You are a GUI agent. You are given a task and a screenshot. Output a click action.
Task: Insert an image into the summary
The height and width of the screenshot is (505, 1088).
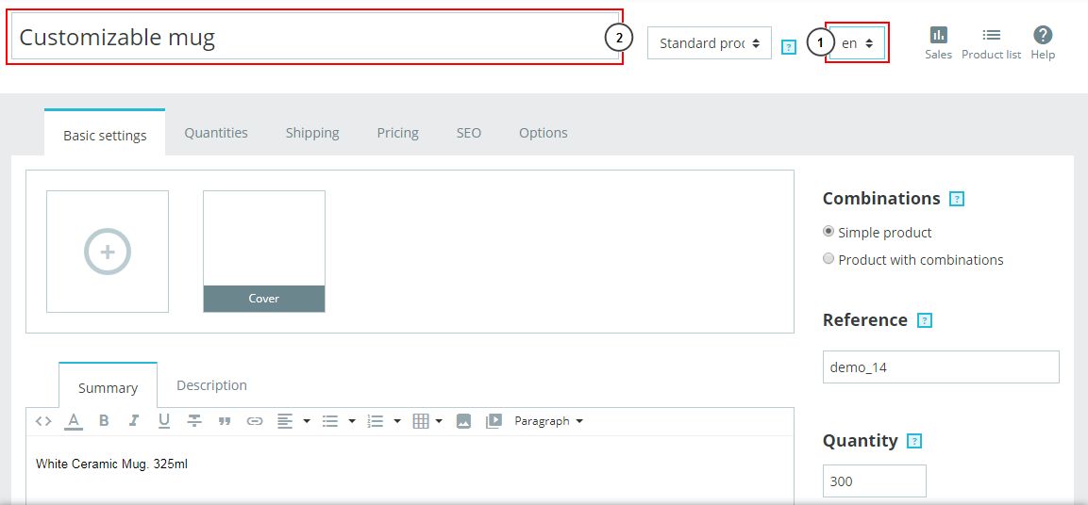(463, 421)
